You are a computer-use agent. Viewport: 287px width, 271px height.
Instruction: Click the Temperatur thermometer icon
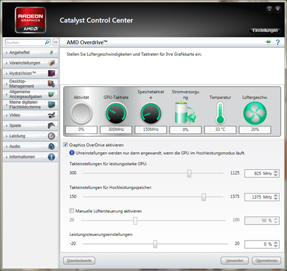coord(220,113)
